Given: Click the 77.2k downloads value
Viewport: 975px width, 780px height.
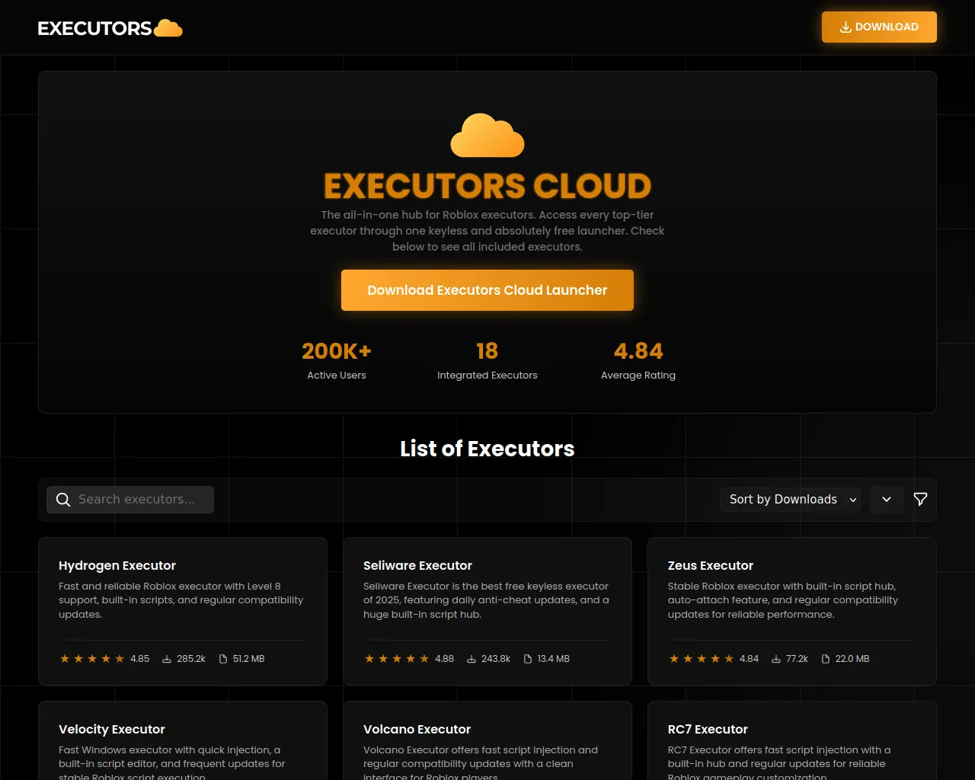Looking at the screenshot, I should (x=797, y=659).
